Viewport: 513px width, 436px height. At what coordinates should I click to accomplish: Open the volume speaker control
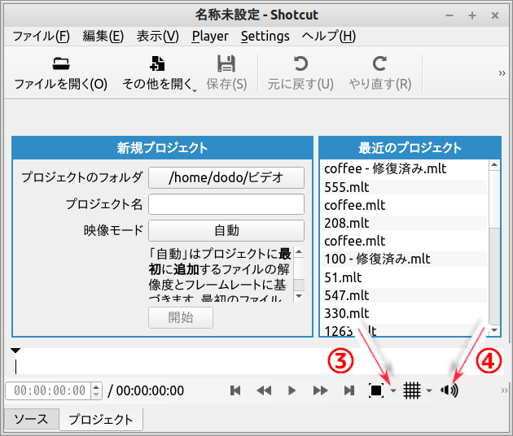point(449,390)
